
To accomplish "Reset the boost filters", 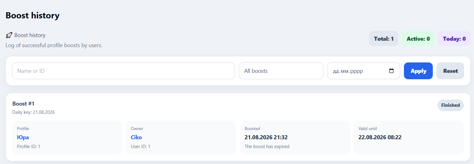I will pos(450,71).
